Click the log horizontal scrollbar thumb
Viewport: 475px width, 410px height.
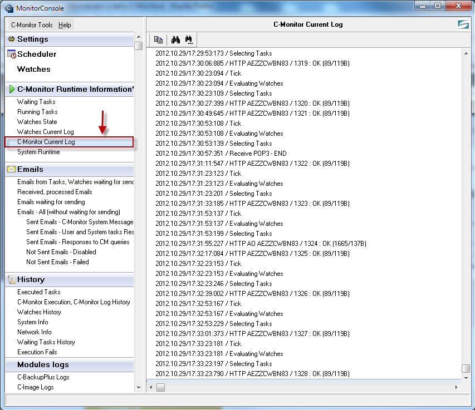click(x=160, y=387)
